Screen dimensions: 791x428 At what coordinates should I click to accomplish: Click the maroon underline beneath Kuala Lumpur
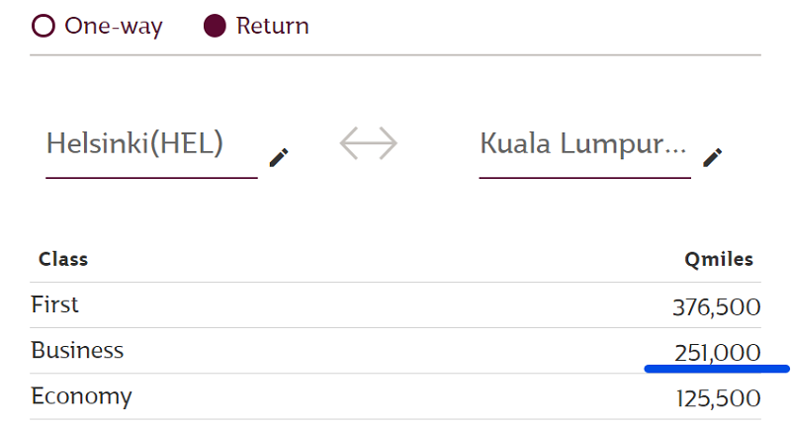pos(584,178)
